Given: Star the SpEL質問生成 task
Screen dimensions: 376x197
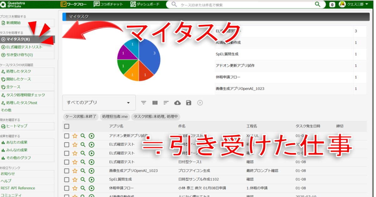Looking at the screenshot, I should pos(75,179).
